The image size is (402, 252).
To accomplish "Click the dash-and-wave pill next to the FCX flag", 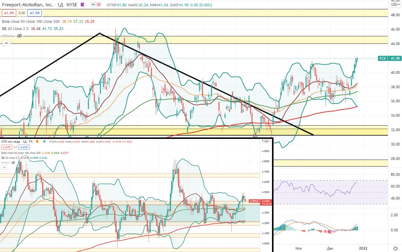I will [x=96, y=5].
